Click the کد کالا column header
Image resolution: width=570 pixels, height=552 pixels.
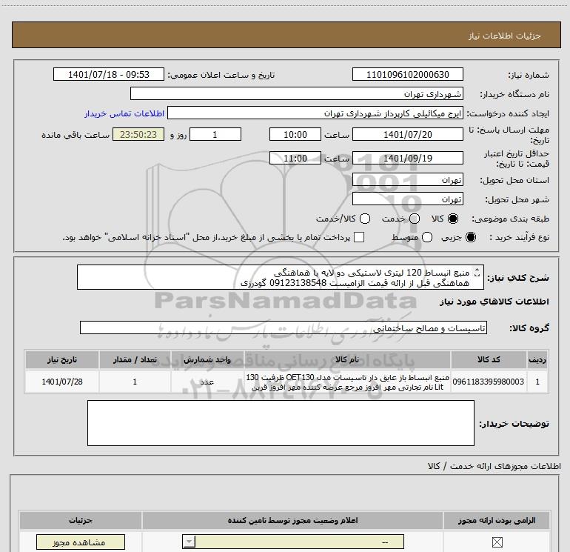click(x=489, y=359)
